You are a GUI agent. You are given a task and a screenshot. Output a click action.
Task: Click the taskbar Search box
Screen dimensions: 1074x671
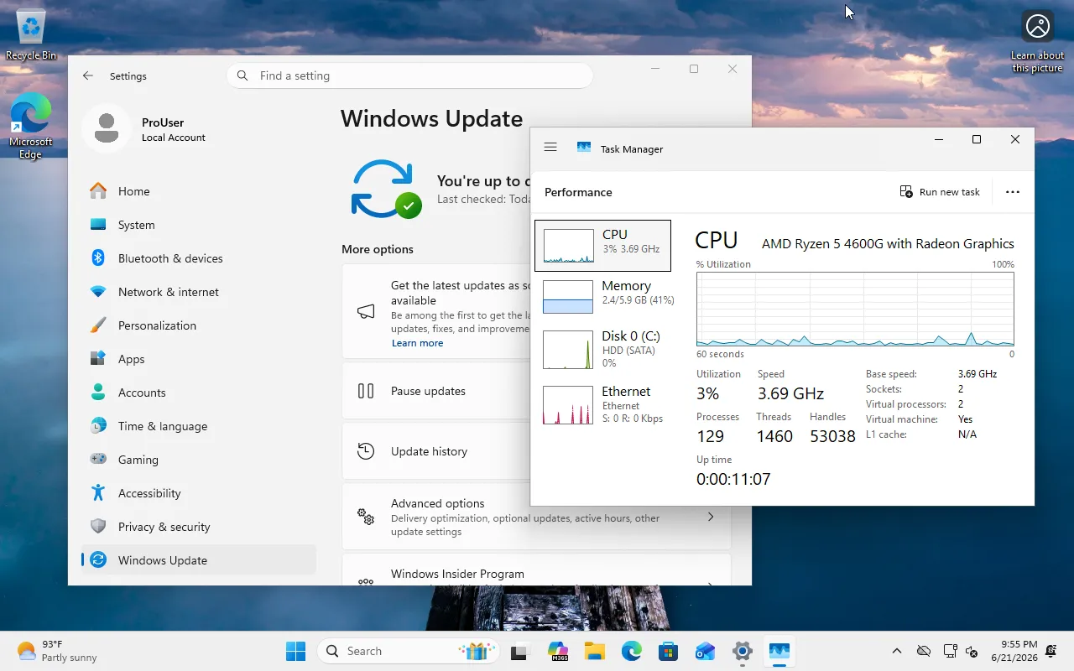click(408, 651)
